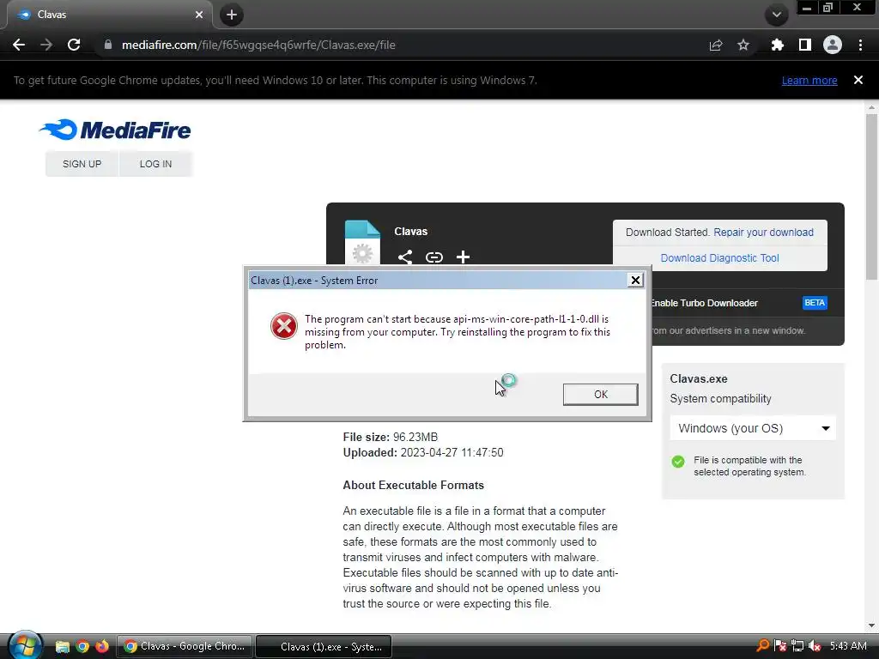
Task: Click the green compatibility checkmark icon
Action: coord(678,462)
